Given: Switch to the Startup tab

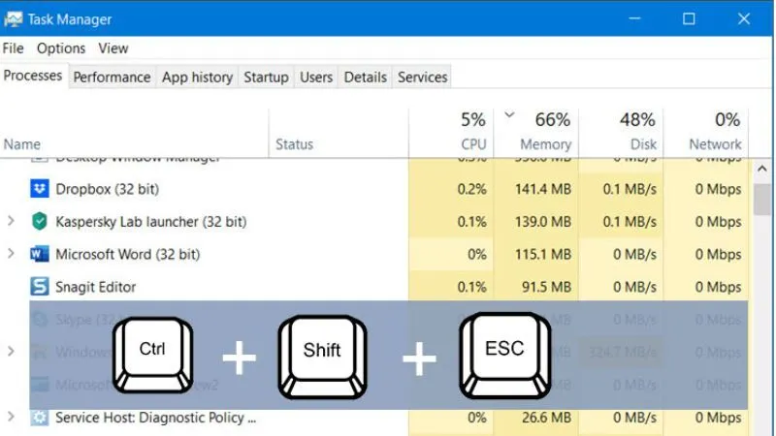Looking at the screenshot, I should coord(266,78).
